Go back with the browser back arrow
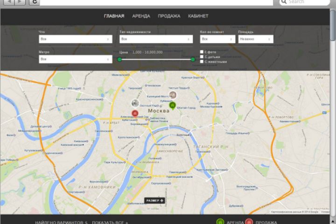The image size is (336, 224). tap(9, 2)
